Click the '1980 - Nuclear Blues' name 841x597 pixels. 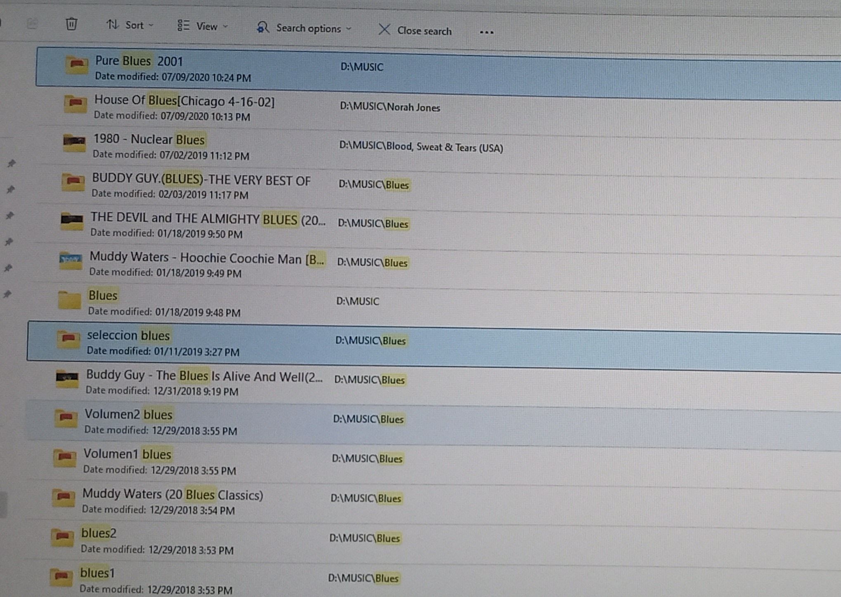click(x=149, y=140)
